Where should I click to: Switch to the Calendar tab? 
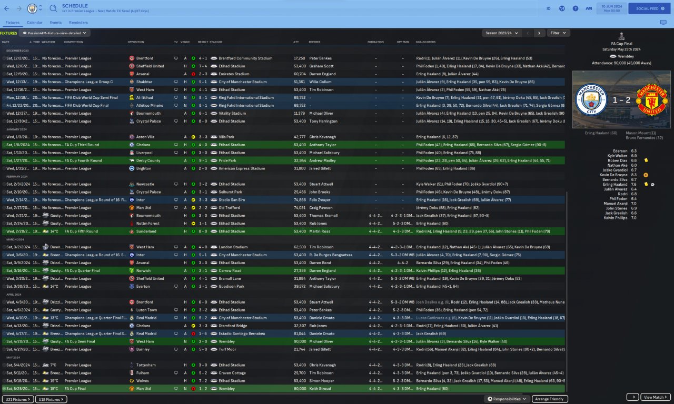click(x=35, y=23)
